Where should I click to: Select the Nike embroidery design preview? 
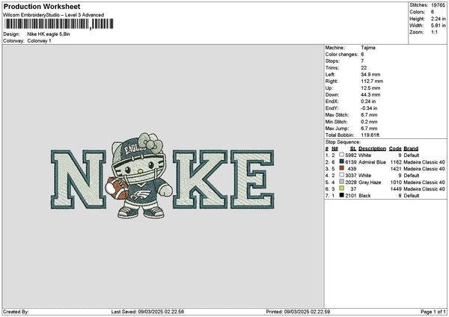point(162,176)
